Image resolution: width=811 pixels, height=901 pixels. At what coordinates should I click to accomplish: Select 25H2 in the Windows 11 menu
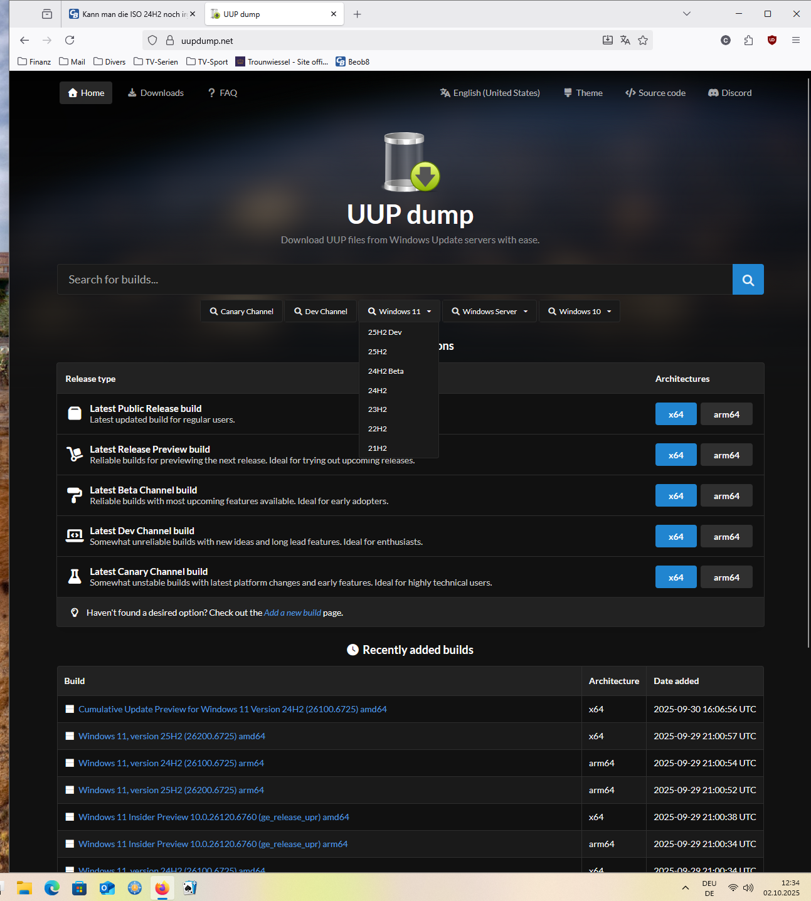[x=399, y=352]
